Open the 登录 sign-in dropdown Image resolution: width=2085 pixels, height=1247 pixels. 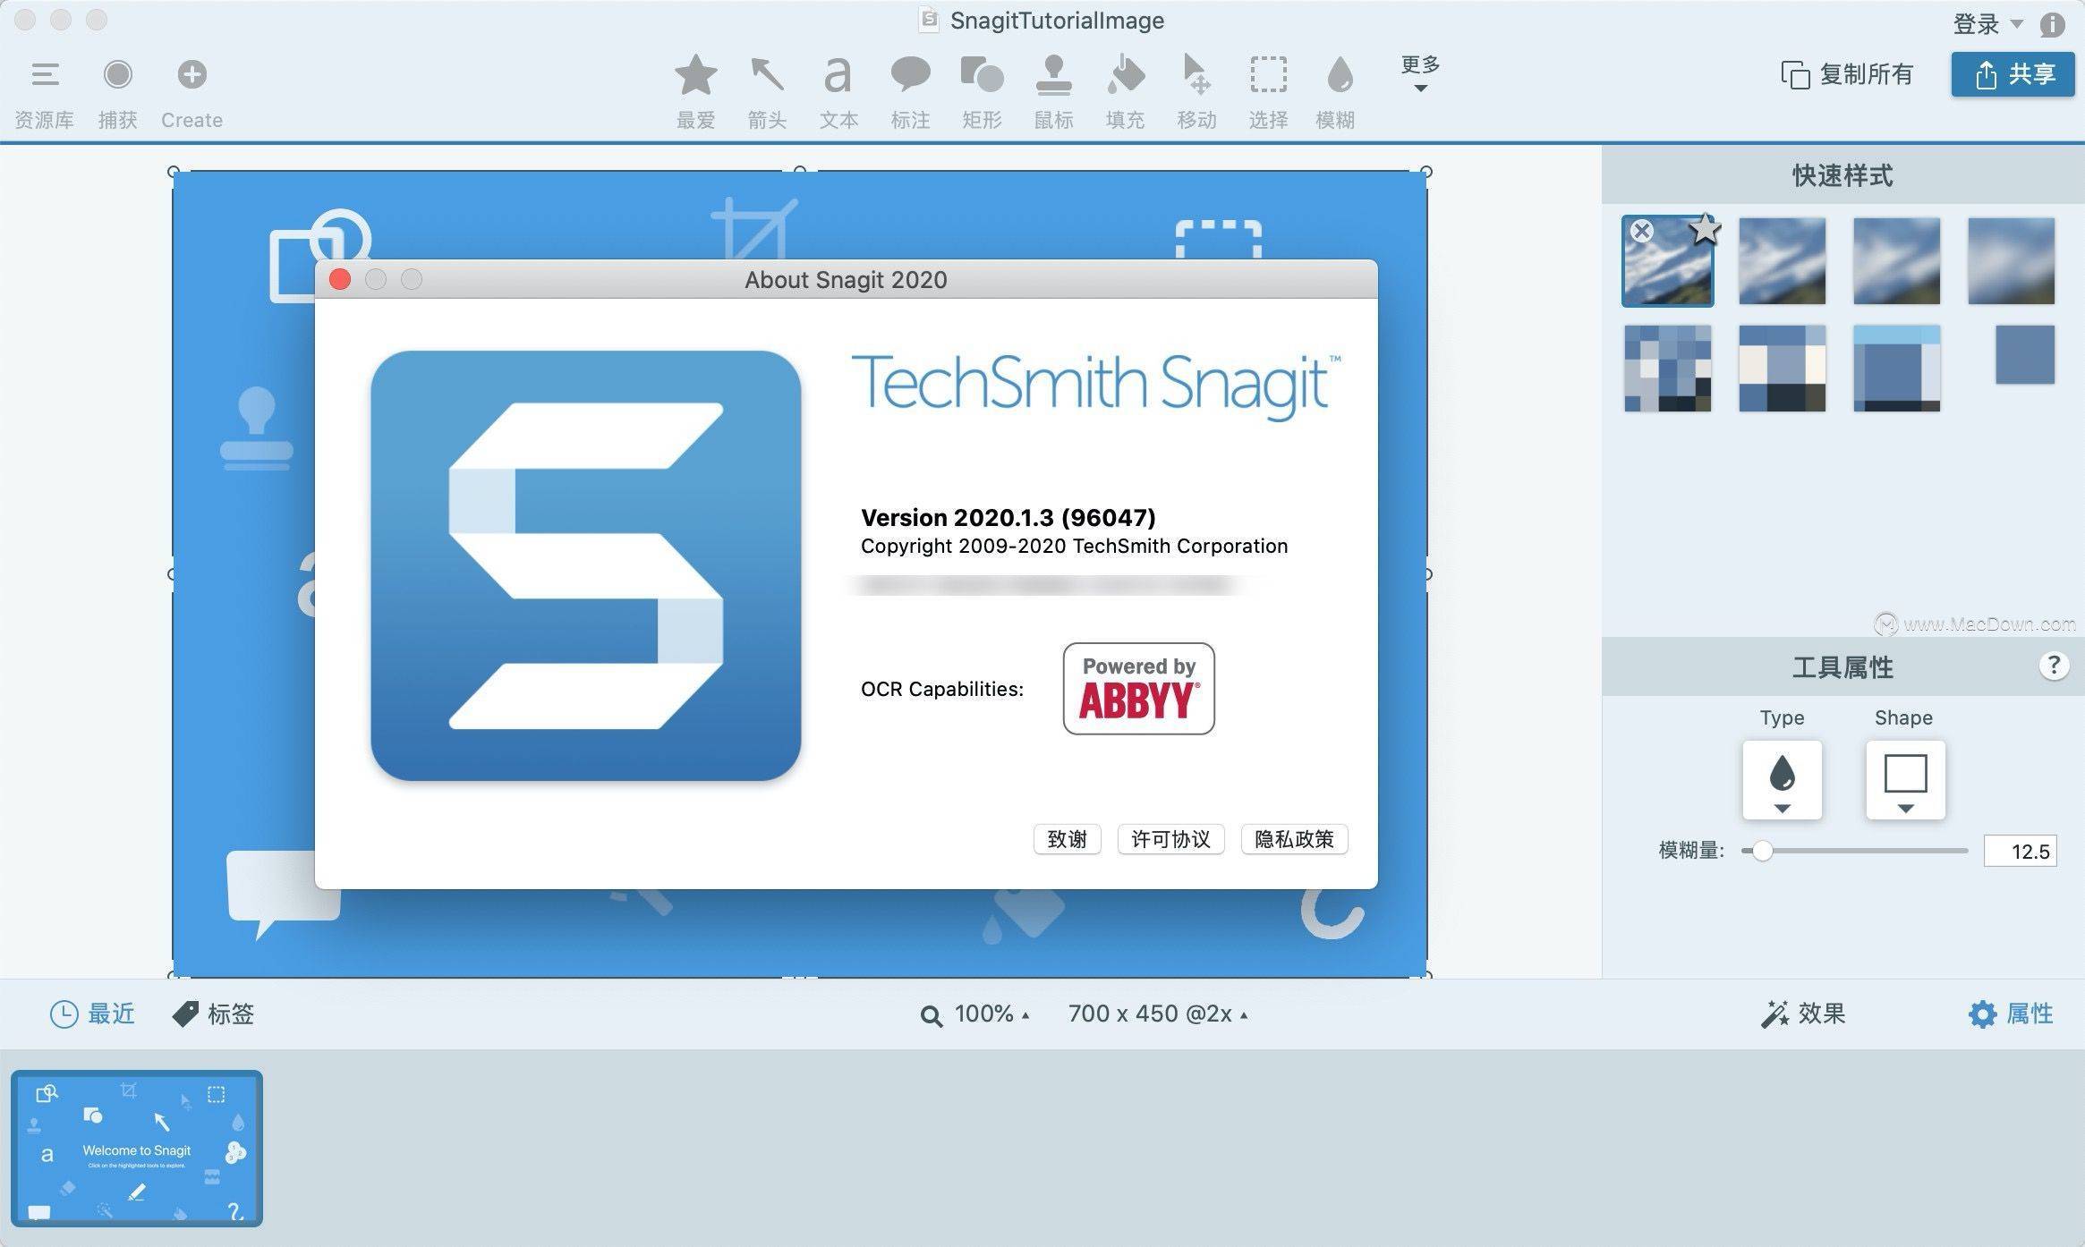(1987, 24)
